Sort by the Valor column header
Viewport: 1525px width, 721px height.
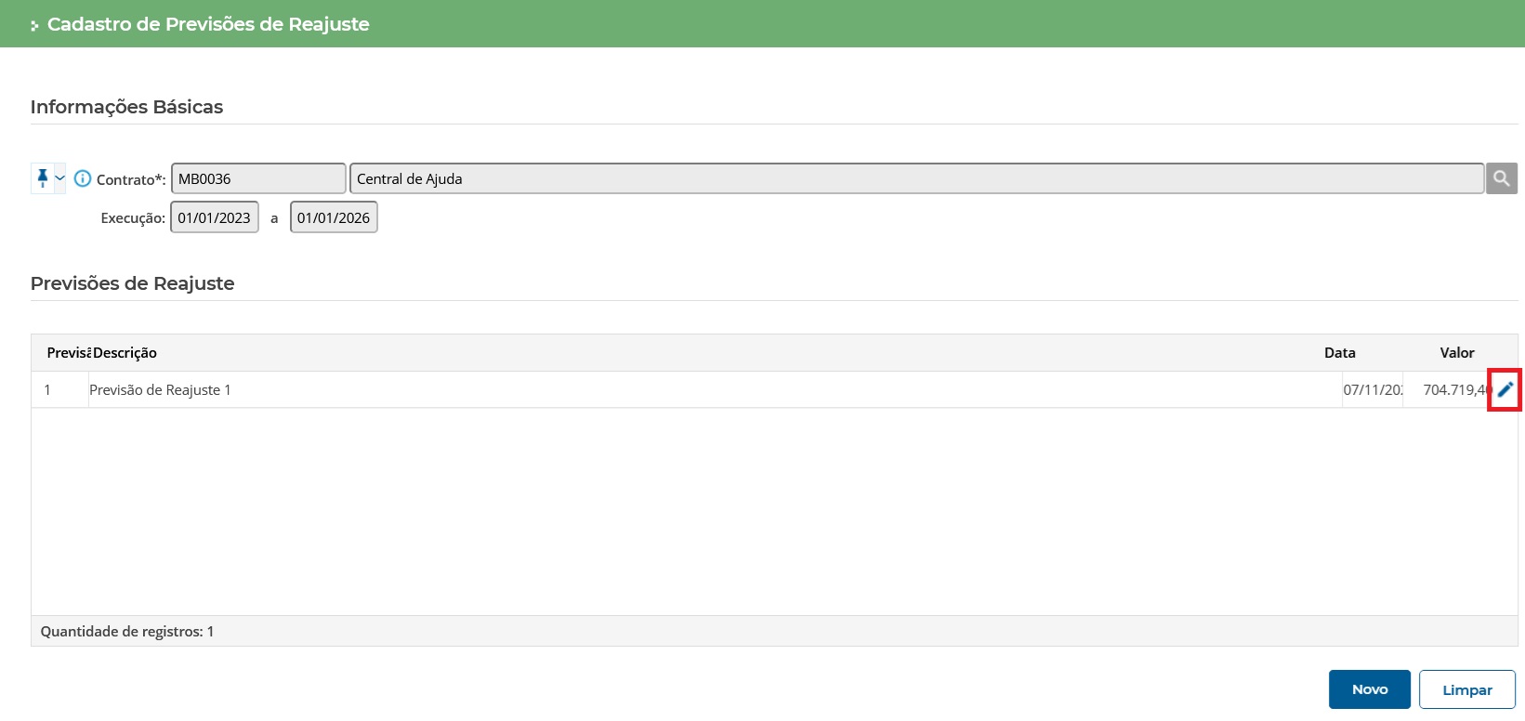1456,353
